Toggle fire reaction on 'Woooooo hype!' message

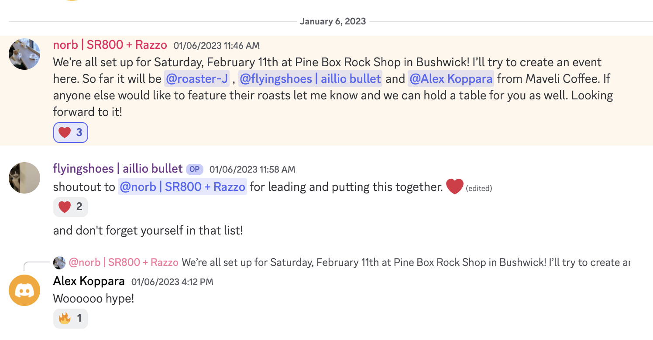(71, 319)
